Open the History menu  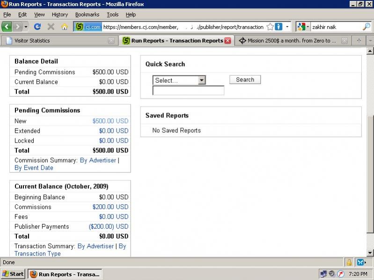(60, 15)
